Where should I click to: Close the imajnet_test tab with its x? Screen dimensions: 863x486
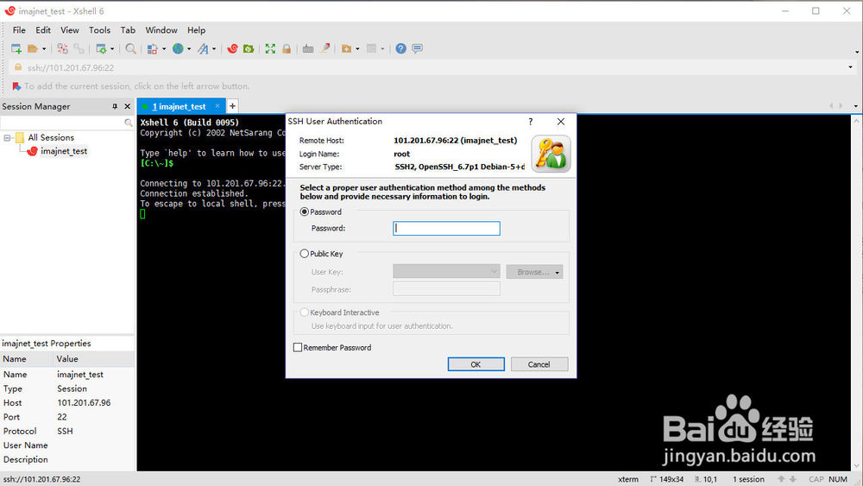click(x=217, y=105)
